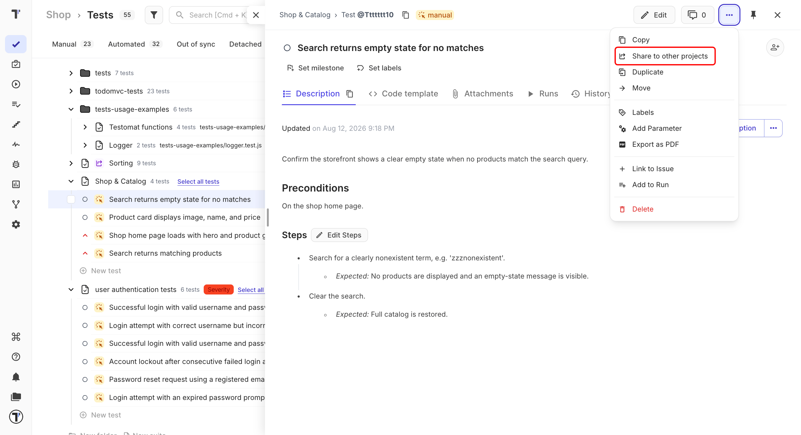The height and width of the screenshot is (435, 801).
Task: Open the bug icon in sidebar
Action: 16,164
